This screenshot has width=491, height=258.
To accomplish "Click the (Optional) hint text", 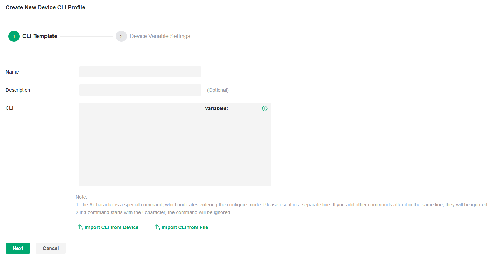I will pos(218,90).
